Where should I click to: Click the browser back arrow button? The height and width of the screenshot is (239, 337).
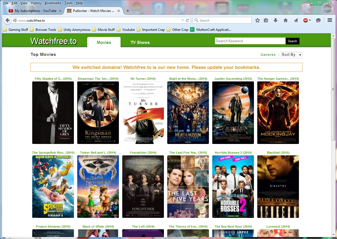[8, 20]
